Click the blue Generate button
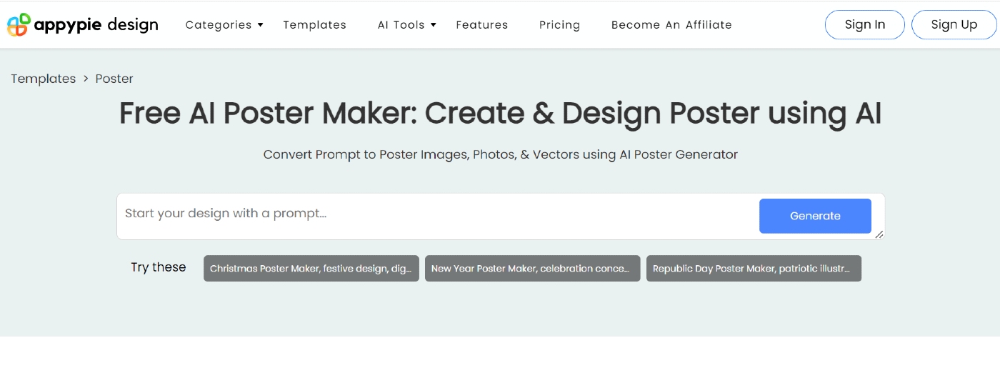Viewport: 1000px width, 368px height. click(815, 216)
